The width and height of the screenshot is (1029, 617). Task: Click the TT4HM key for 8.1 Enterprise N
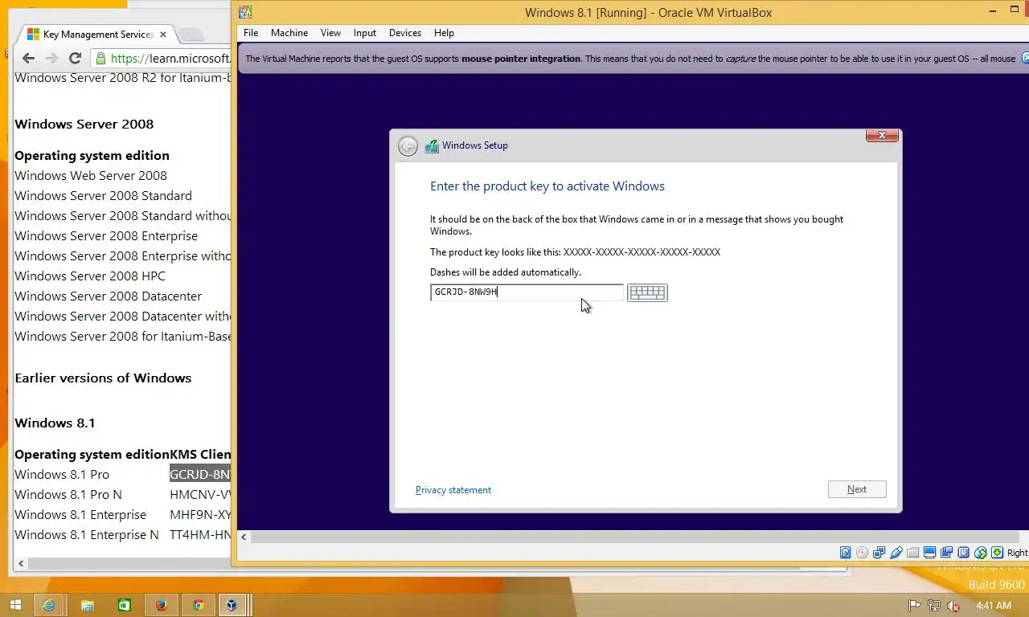[x=200, y=535]
